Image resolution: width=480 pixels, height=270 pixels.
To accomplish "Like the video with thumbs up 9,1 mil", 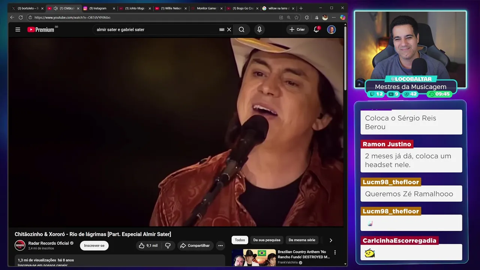I will coord(148,246).
